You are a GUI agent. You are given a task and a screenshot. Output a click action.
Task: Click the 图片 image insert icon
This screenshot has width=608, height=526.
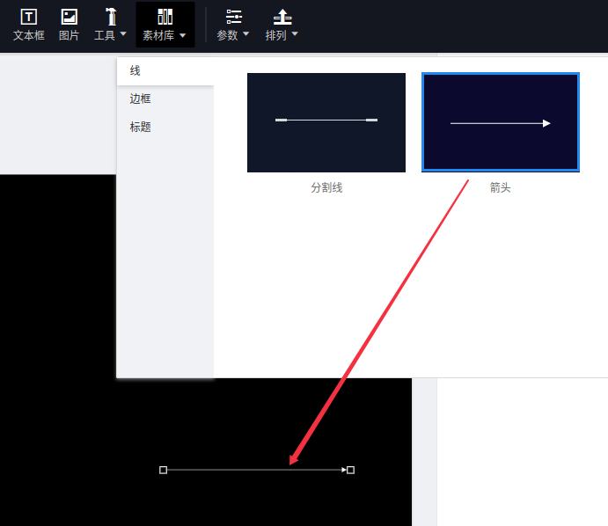pyautogui.click(x=69, y=17)
